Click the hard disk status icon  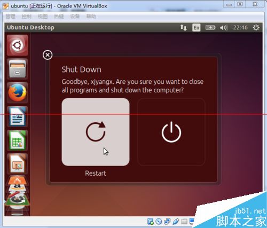pyautogui.click(x=151, y=222)
